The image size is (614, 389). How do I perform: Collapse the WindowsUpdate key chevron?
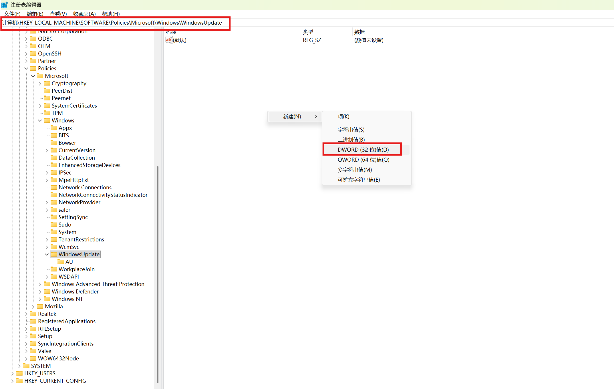tap(47, 254)
